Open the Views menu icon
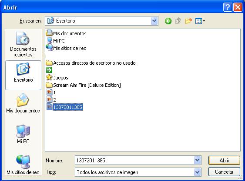This screenshot has height=181, width=245. click(200, 21)
